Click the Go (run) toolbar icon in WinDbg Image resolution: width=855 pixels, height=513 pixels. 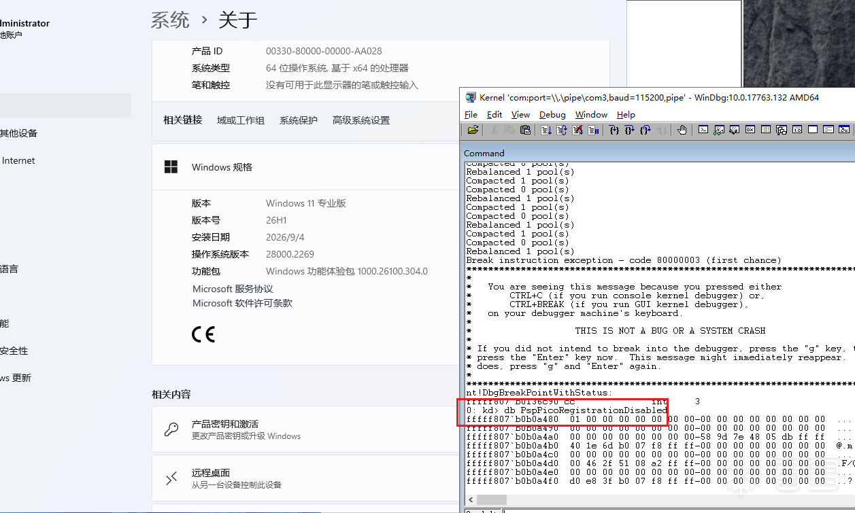pos(546,130)
